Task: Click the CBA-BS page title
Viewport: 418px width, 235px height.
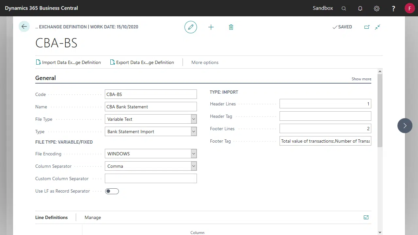Action: 56,43
